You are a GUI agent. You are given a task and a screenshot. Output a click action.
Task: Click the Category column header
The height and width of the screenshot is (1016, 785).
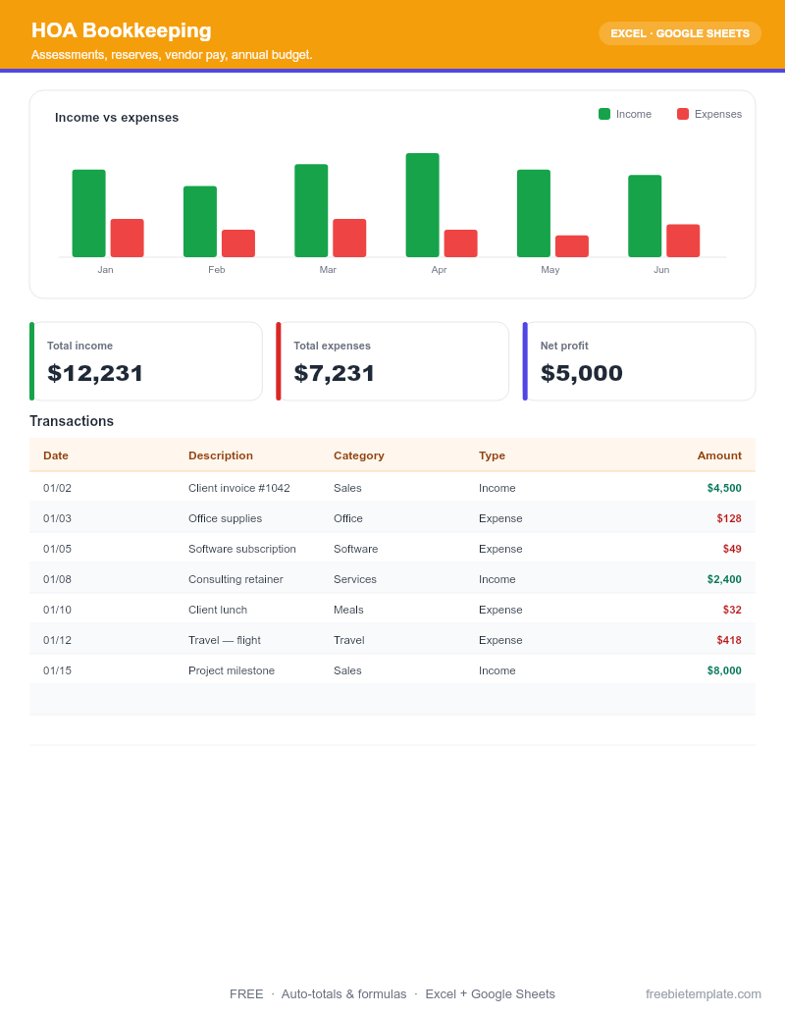click(359, 455)
